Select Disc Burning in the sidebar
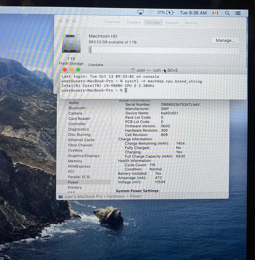Image resolution: width=255 pixels, height=260 pixels. (79, 134)
